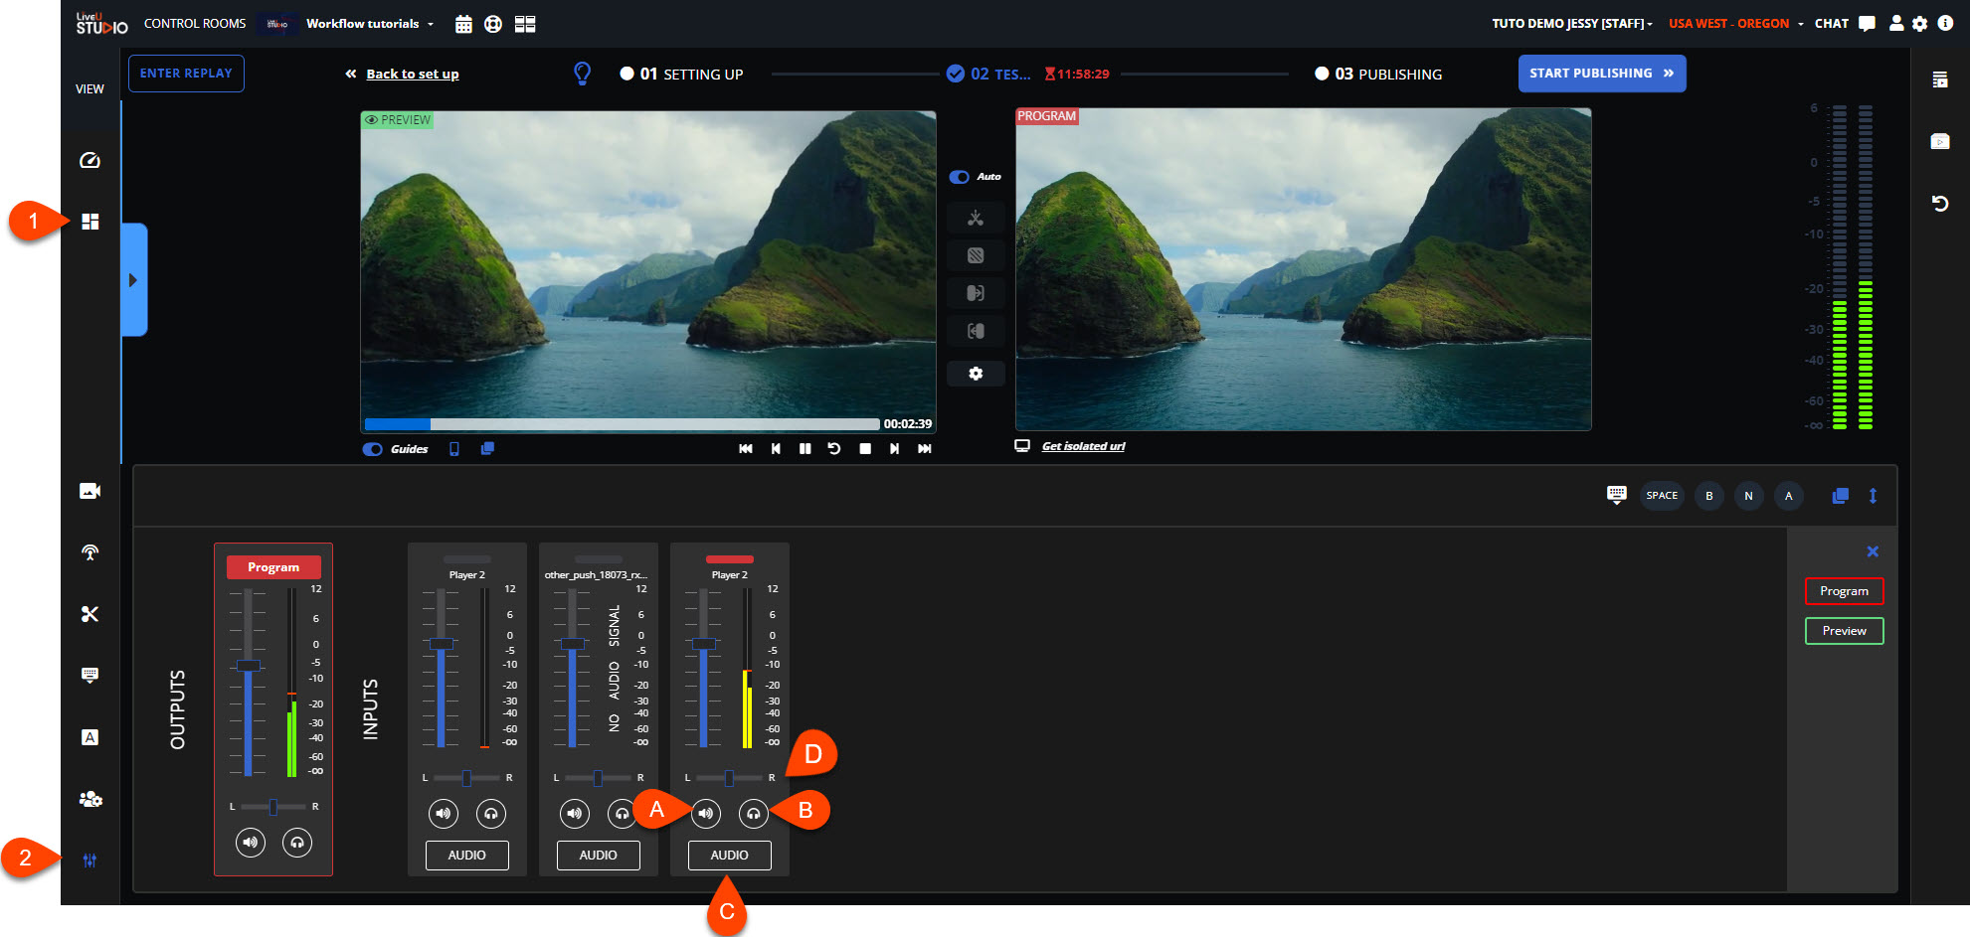Toggle the Auto transition switch
1970x937 pixels.
click(x=960, y=177)
